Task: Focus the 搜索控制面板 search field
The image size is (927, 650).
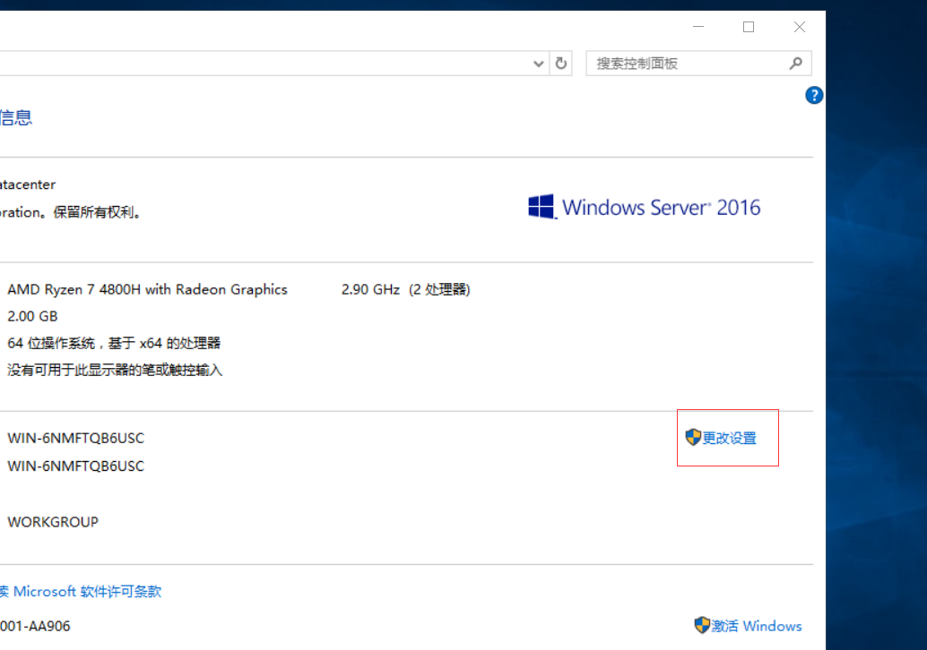Action: tap(698, 64)
